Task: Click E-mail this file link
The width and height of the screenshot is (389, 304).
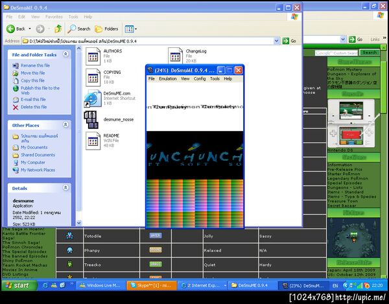Action: click(33, 99)
